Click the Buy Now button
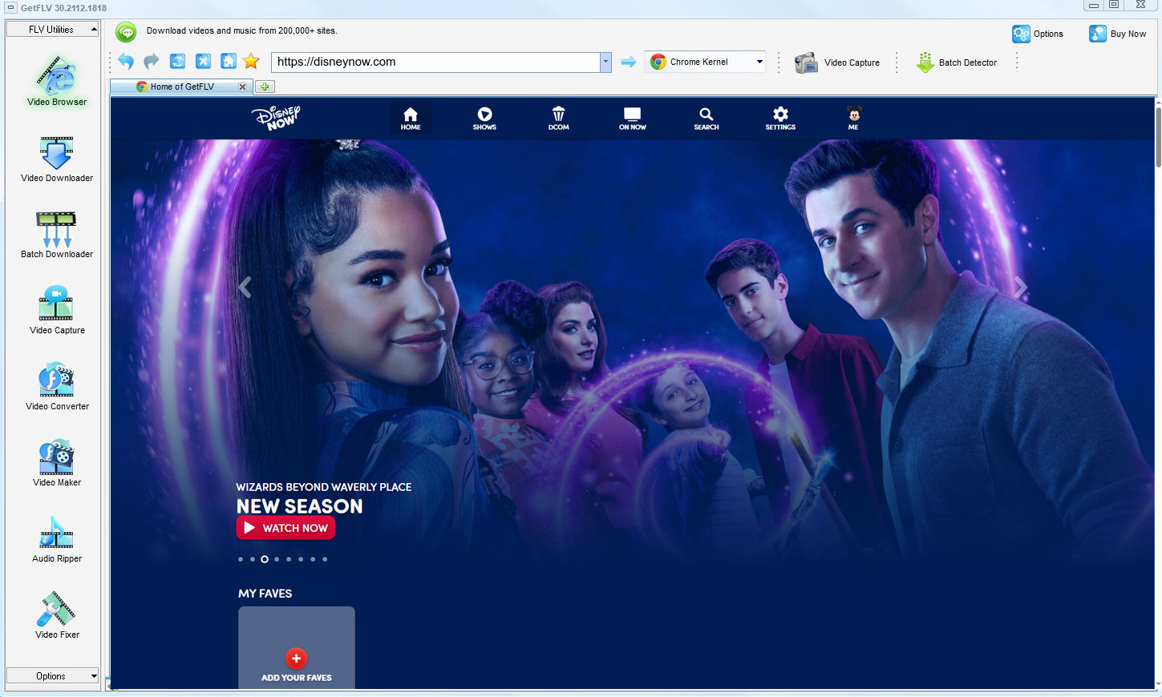The height and width of the screenshot is (697, 1162). (x=1118, y=34)
